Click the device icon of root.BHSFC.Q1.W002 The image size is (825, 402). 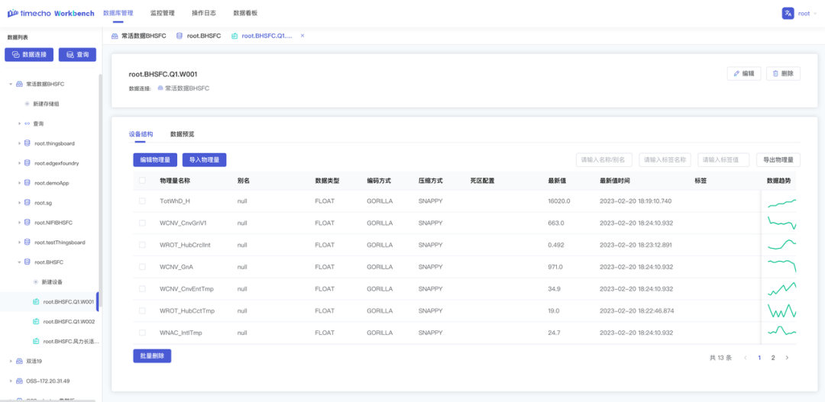click(x=36, y=322)
